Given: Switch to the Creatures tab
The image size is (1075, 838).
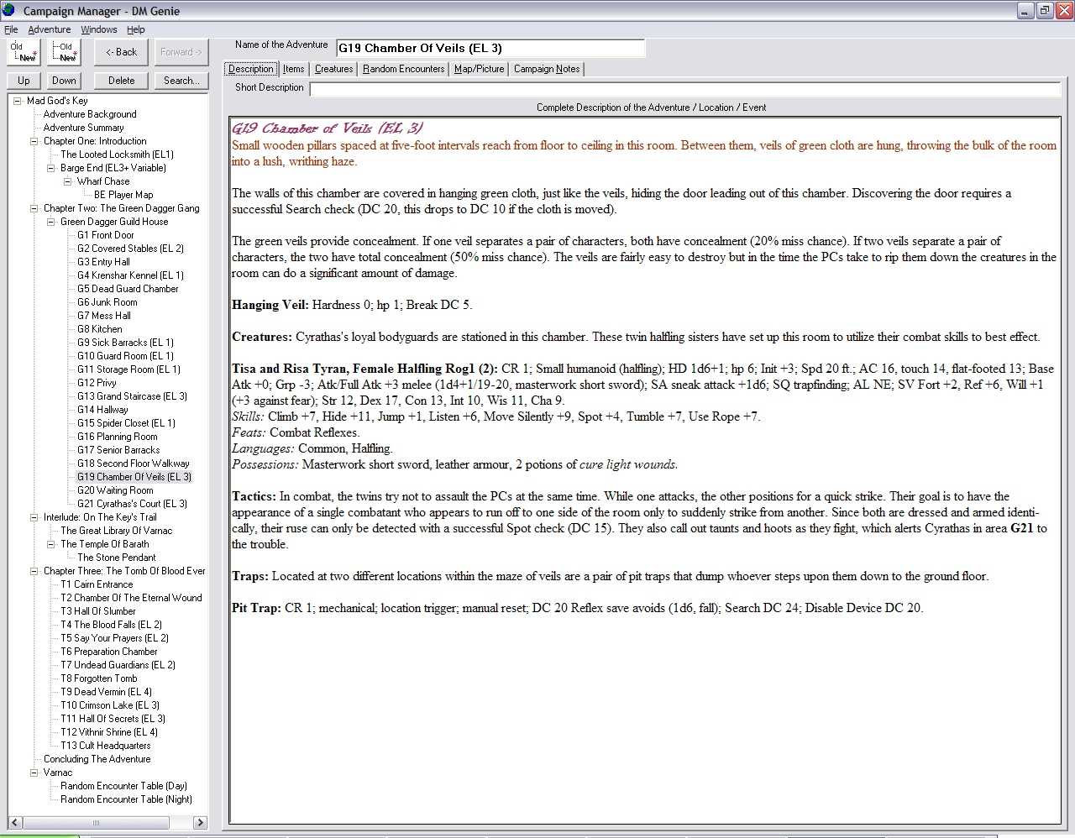Looking at the screenshot, I should (334, 69).
